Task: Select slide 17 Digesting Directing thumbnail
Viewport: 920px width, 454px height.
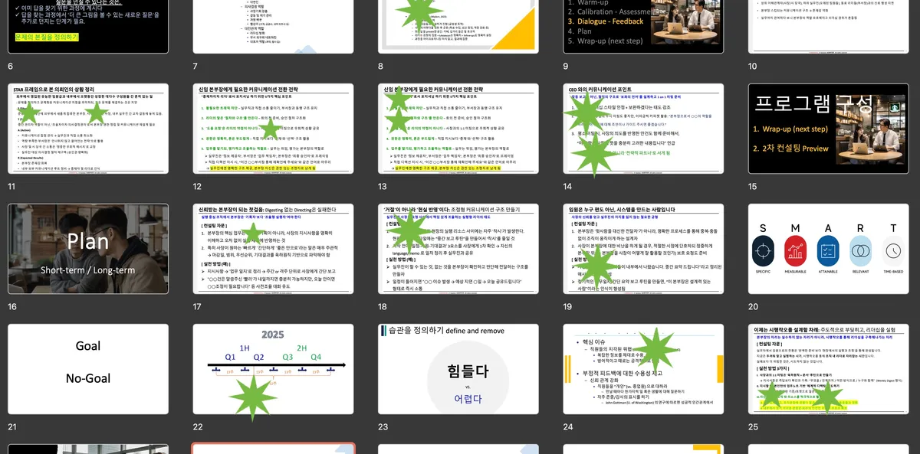Action: point(274,249)
